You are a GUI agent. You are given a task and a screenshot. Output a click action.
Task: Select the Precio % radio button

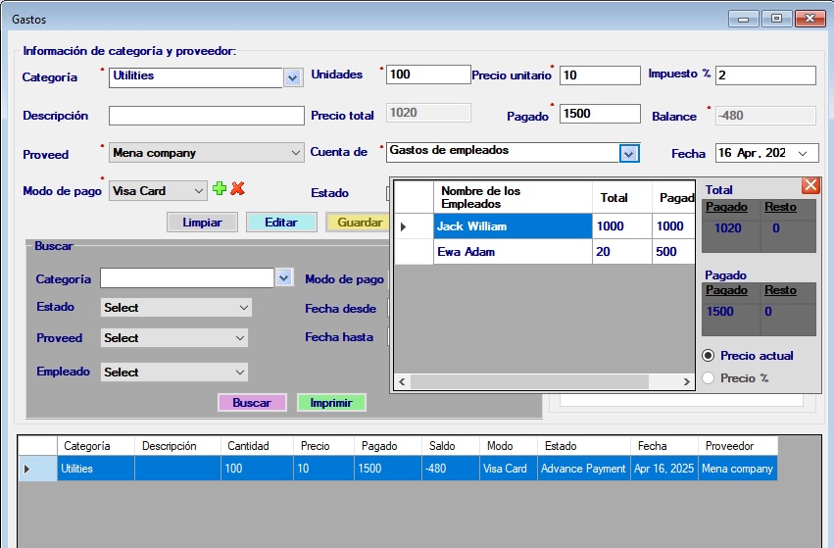(x=710, y=378)
